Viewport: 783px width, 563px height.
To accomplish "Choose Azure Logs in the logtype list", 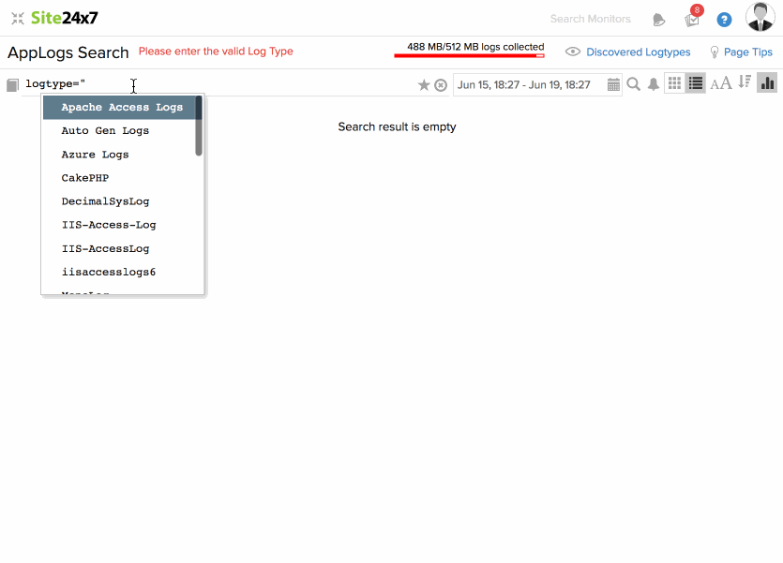I will [96, 154].
